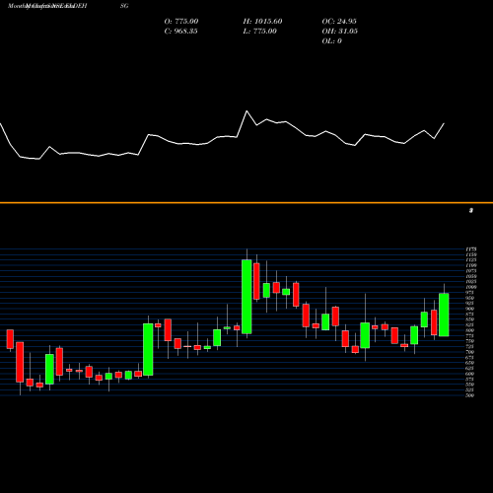Click the overlapping Monthly chart title text
This screenshot has height=493, width=493.
tap(47, 6)
